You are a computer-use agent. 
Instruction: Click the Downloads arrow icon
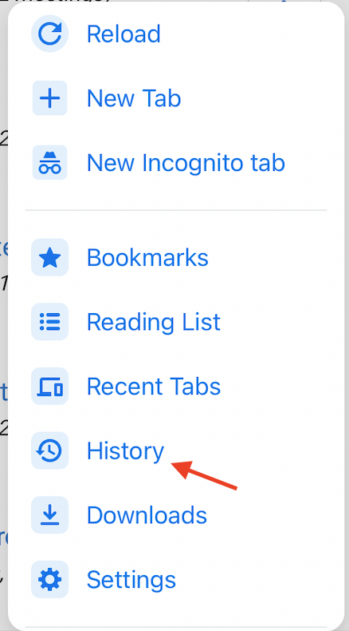click(x=49, y=515)
